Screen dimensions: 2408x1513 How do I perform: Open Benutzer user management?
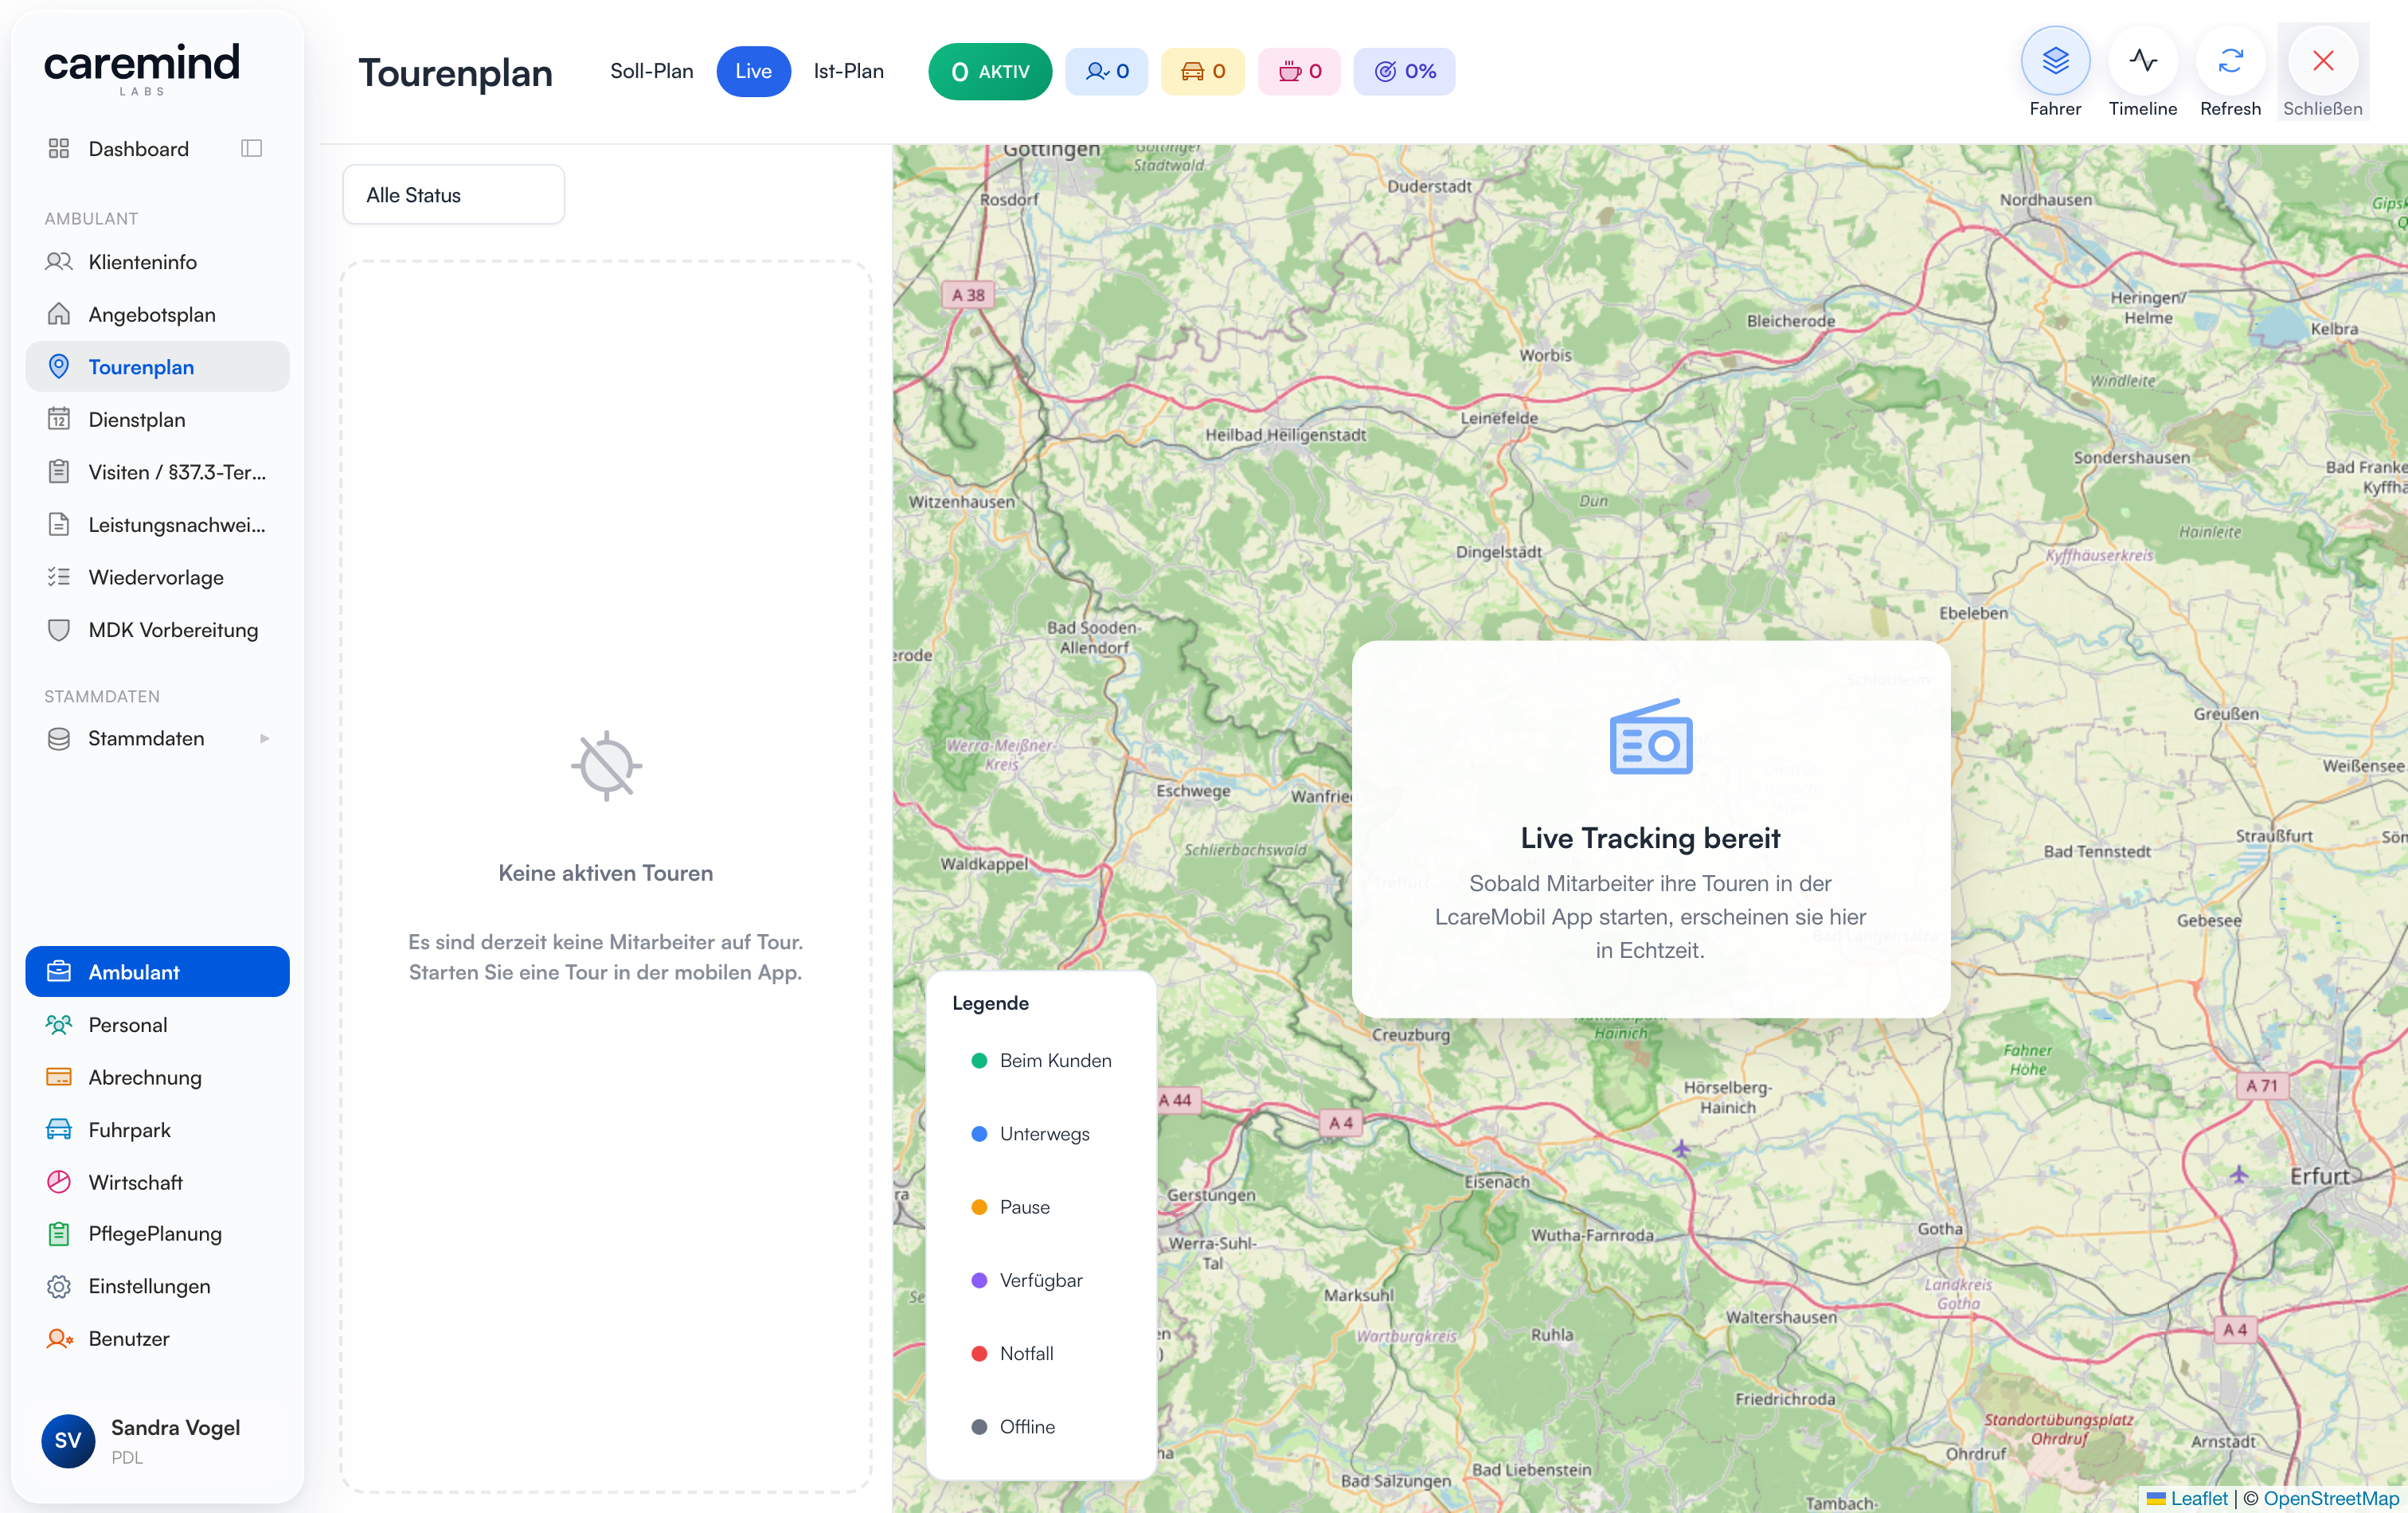(157, 1338)
